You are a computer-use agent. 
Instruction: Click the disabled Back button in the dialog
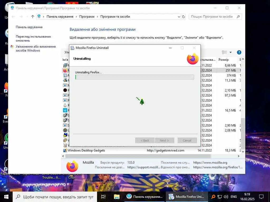145,140
